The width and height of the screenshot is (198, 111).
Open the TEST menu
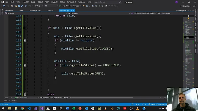coord(47,2)
